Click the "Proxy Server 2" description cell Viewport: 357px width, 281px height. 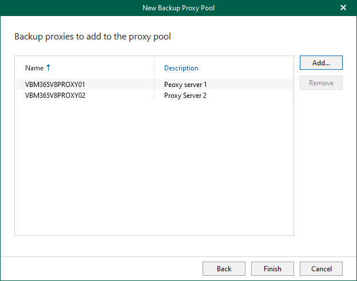click(x=185, y=96)
